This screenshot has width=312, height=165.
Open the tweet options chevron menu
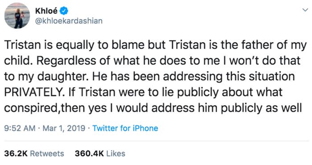pos(305,10)
